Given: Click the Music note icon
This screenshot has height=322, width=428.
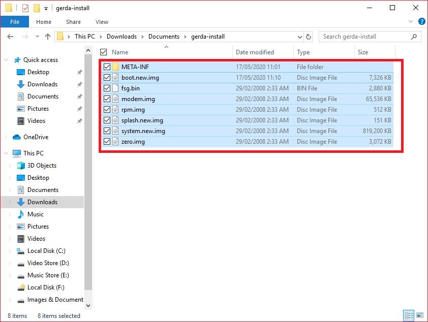Looking at the screenshot, I should click(21, 214).
